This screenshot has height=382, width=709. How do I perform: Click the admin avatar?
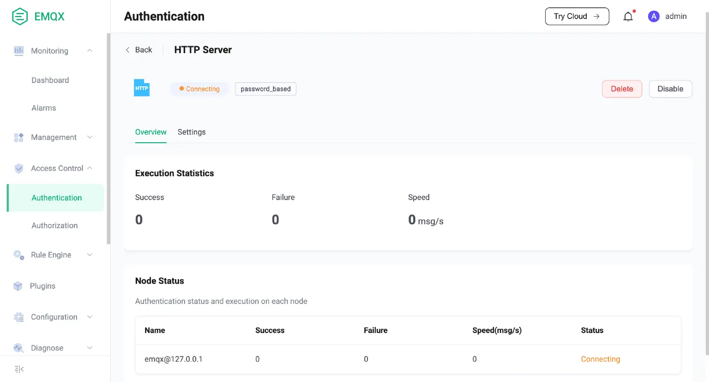654,16
